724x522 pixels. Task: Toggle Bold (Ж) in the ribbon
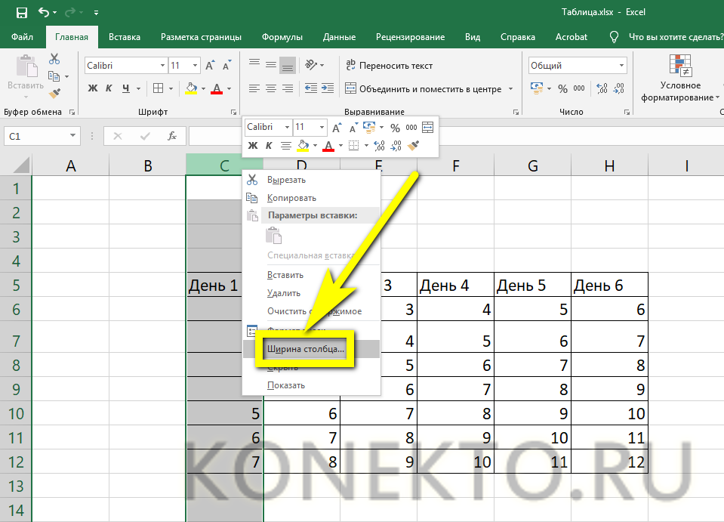(93, 89)
